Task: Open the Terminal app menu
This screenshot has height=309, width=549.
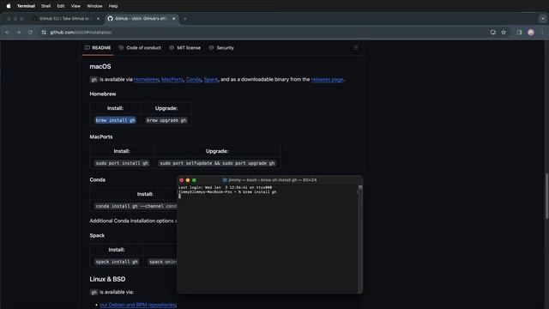Action: pyautogui.click(x=26, y=6)
